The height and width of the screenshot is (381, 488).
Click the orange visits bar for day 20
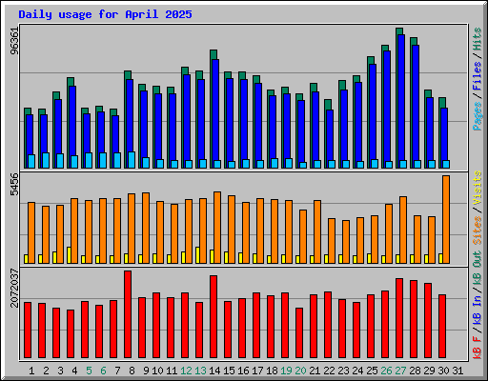(303, 236)
